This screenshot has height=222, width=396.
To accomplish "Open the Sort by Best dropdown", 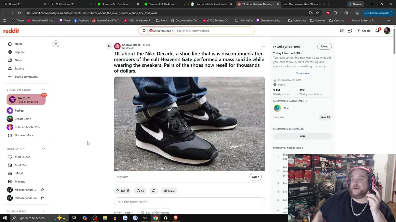I will point(129,212).
